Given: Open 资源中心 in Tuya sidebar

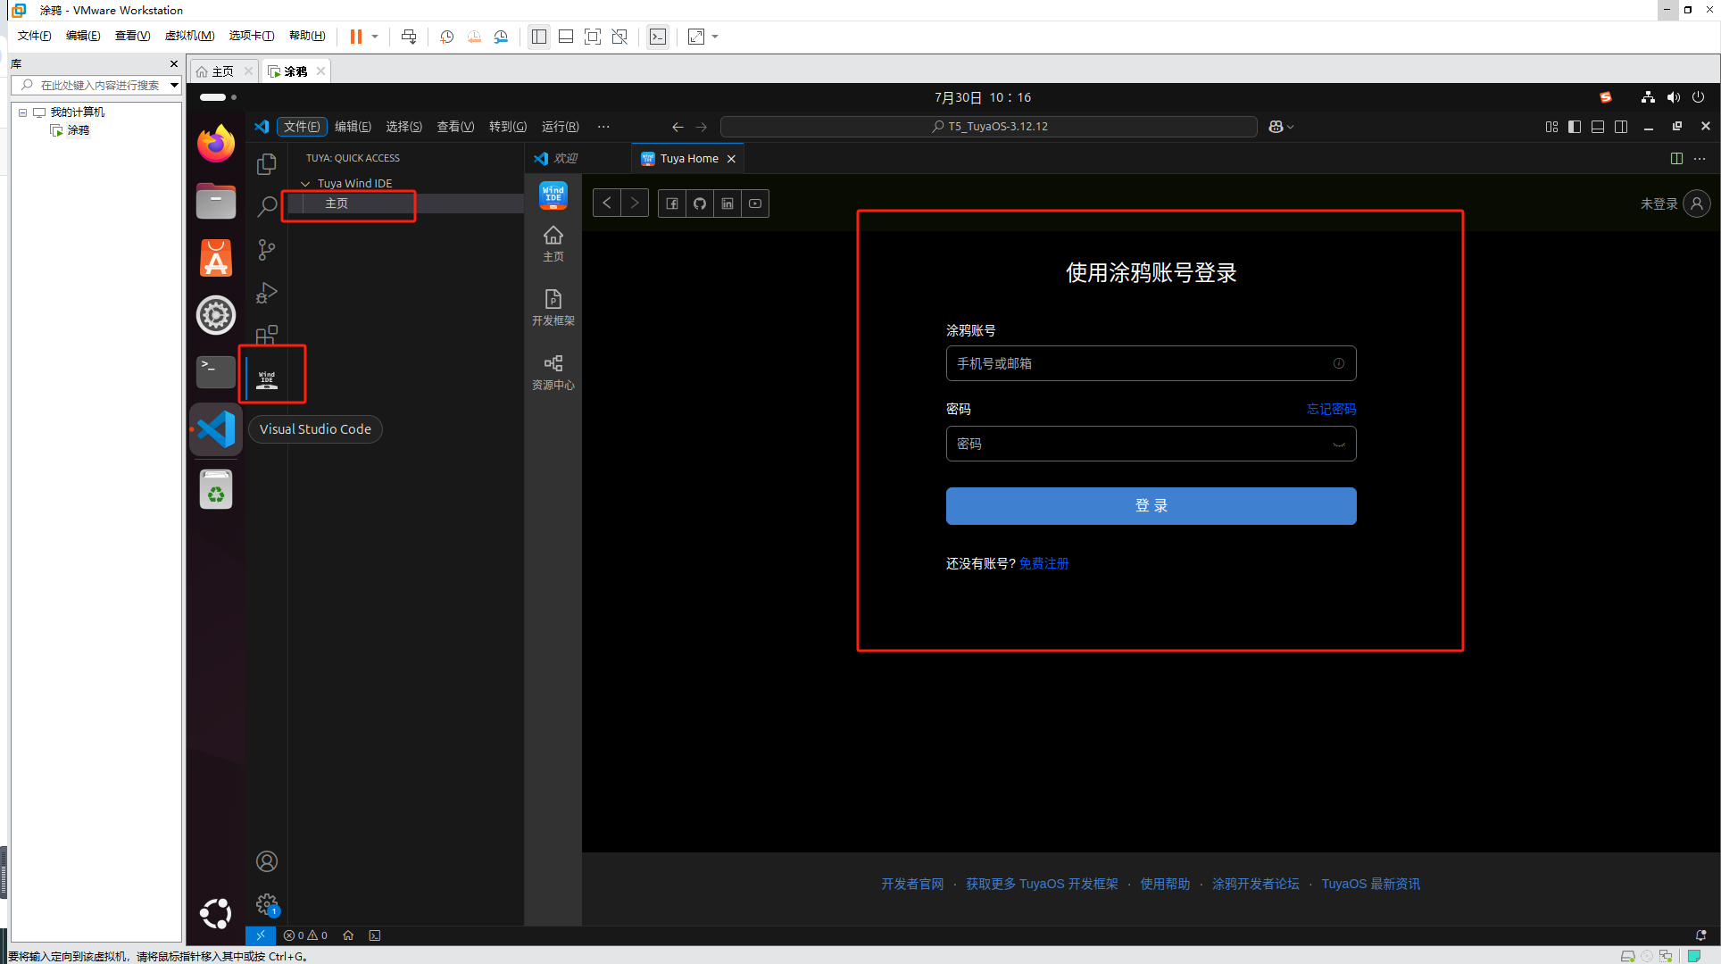Looking at the screenshot, I should pos(553,371).
